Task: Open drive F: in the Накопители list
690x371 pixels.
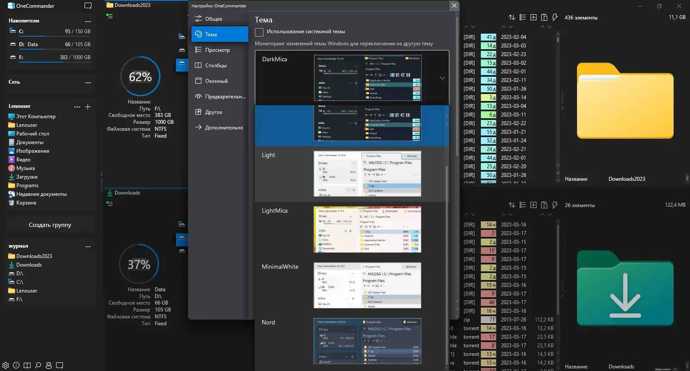Action: (50, 58)
